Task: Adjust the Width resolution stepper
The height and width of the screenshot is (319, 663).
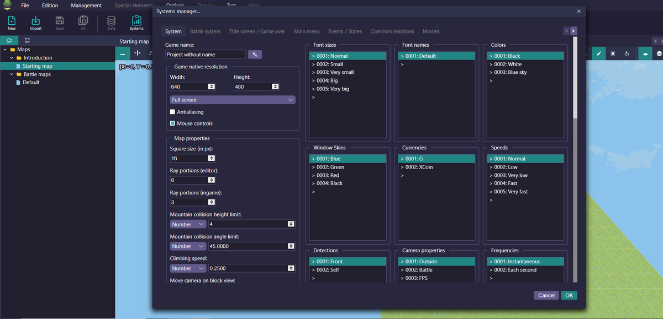Action: (x=211, y=86)
